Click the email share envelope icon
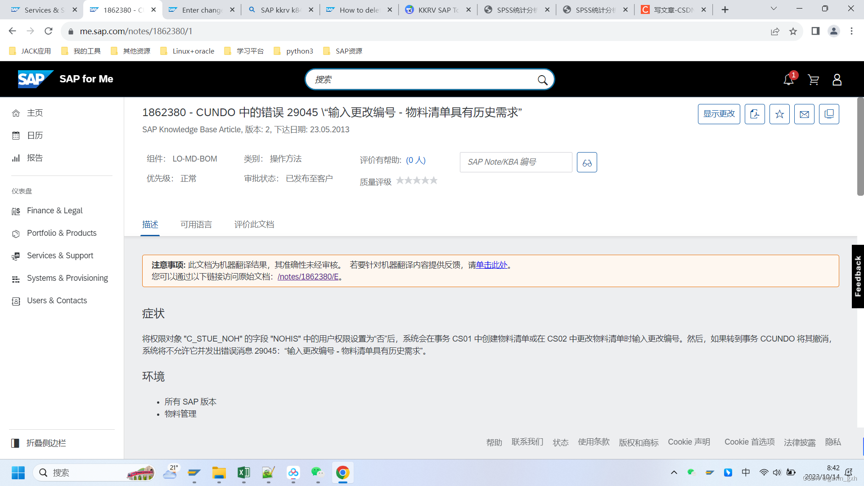The width and height of the screenshot is (864, 486). pos(804,114)
